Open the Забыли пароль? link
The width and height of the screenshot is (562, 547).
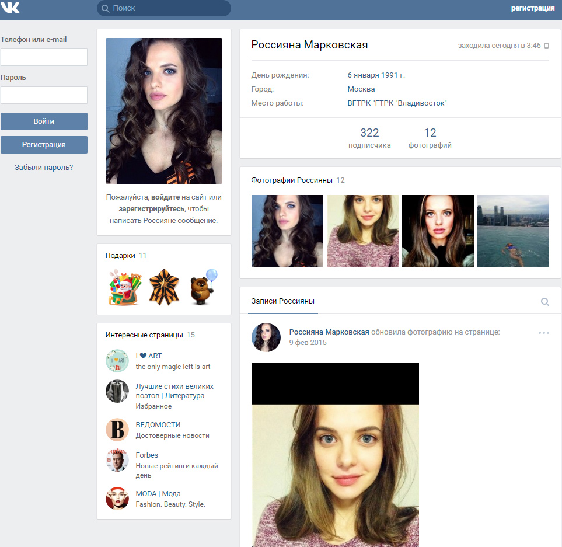44,168
